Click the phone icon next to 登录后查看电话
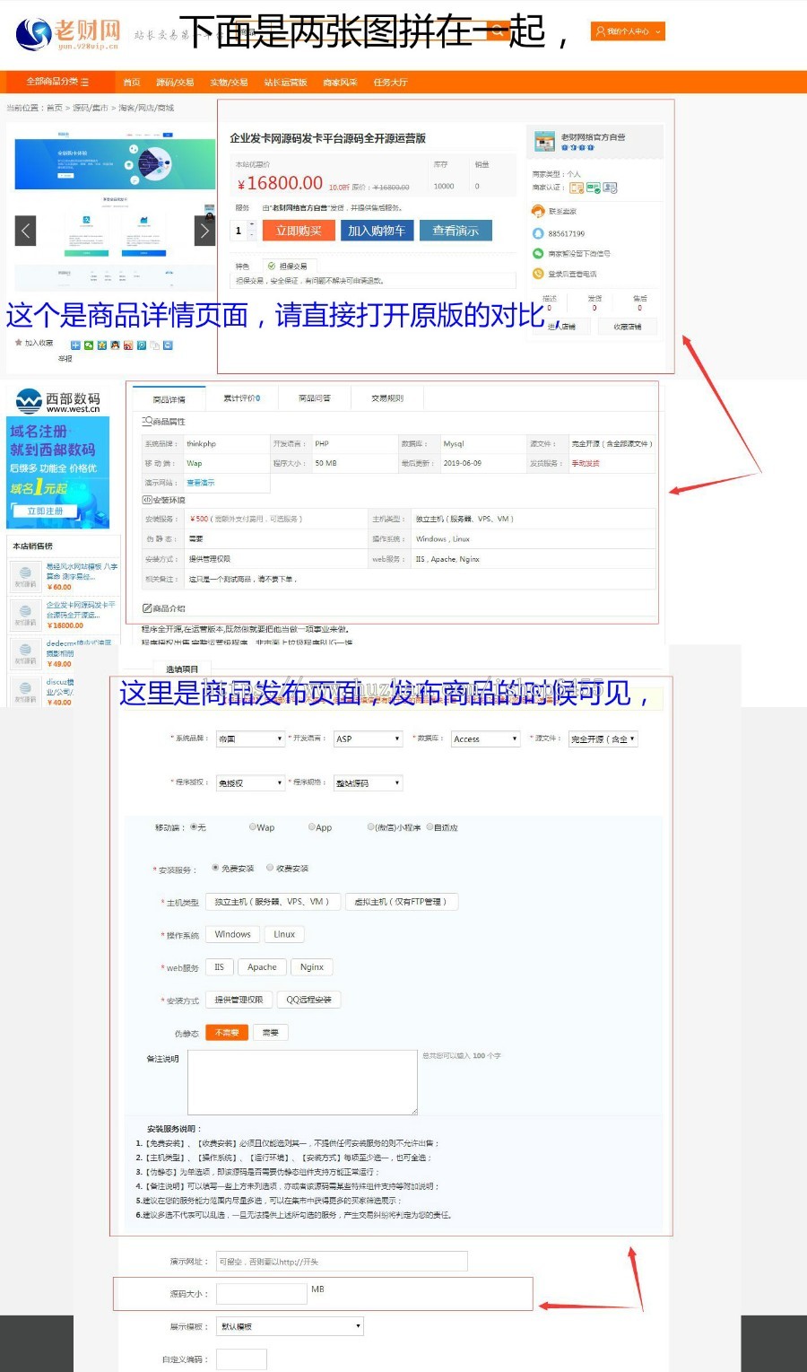Screen dimensions: 807x1372 pos(538,273)
